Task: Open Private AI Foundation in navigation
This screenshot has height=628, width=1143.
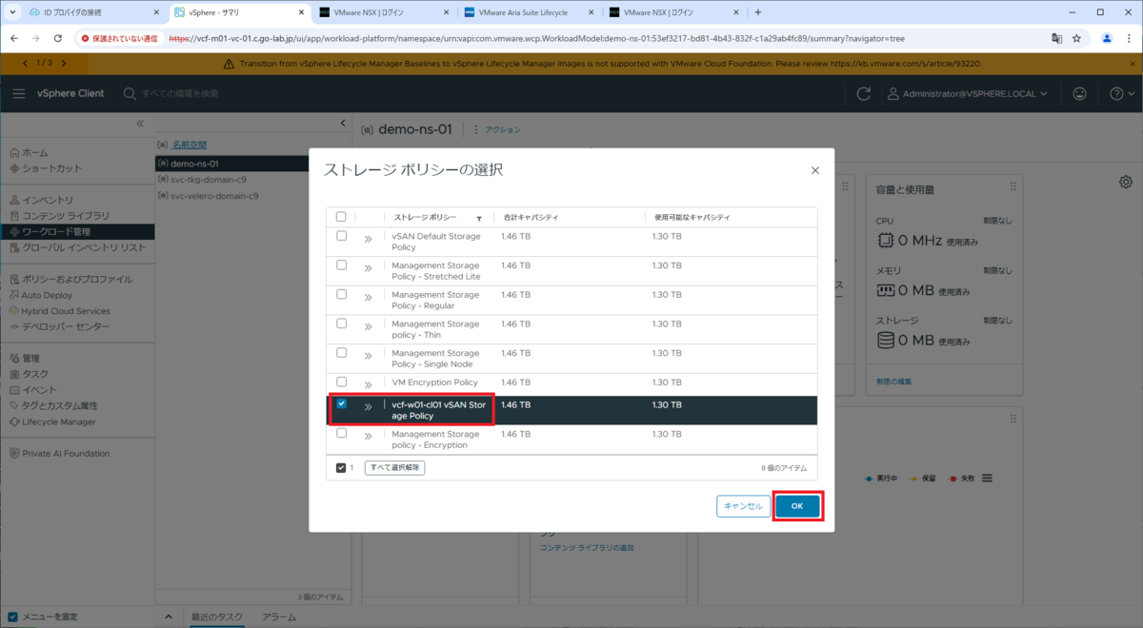Action: [66, 454]
